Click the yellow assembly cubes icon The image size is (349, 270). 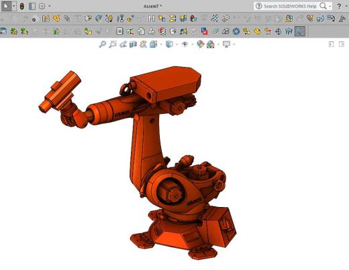coord(183,18)
